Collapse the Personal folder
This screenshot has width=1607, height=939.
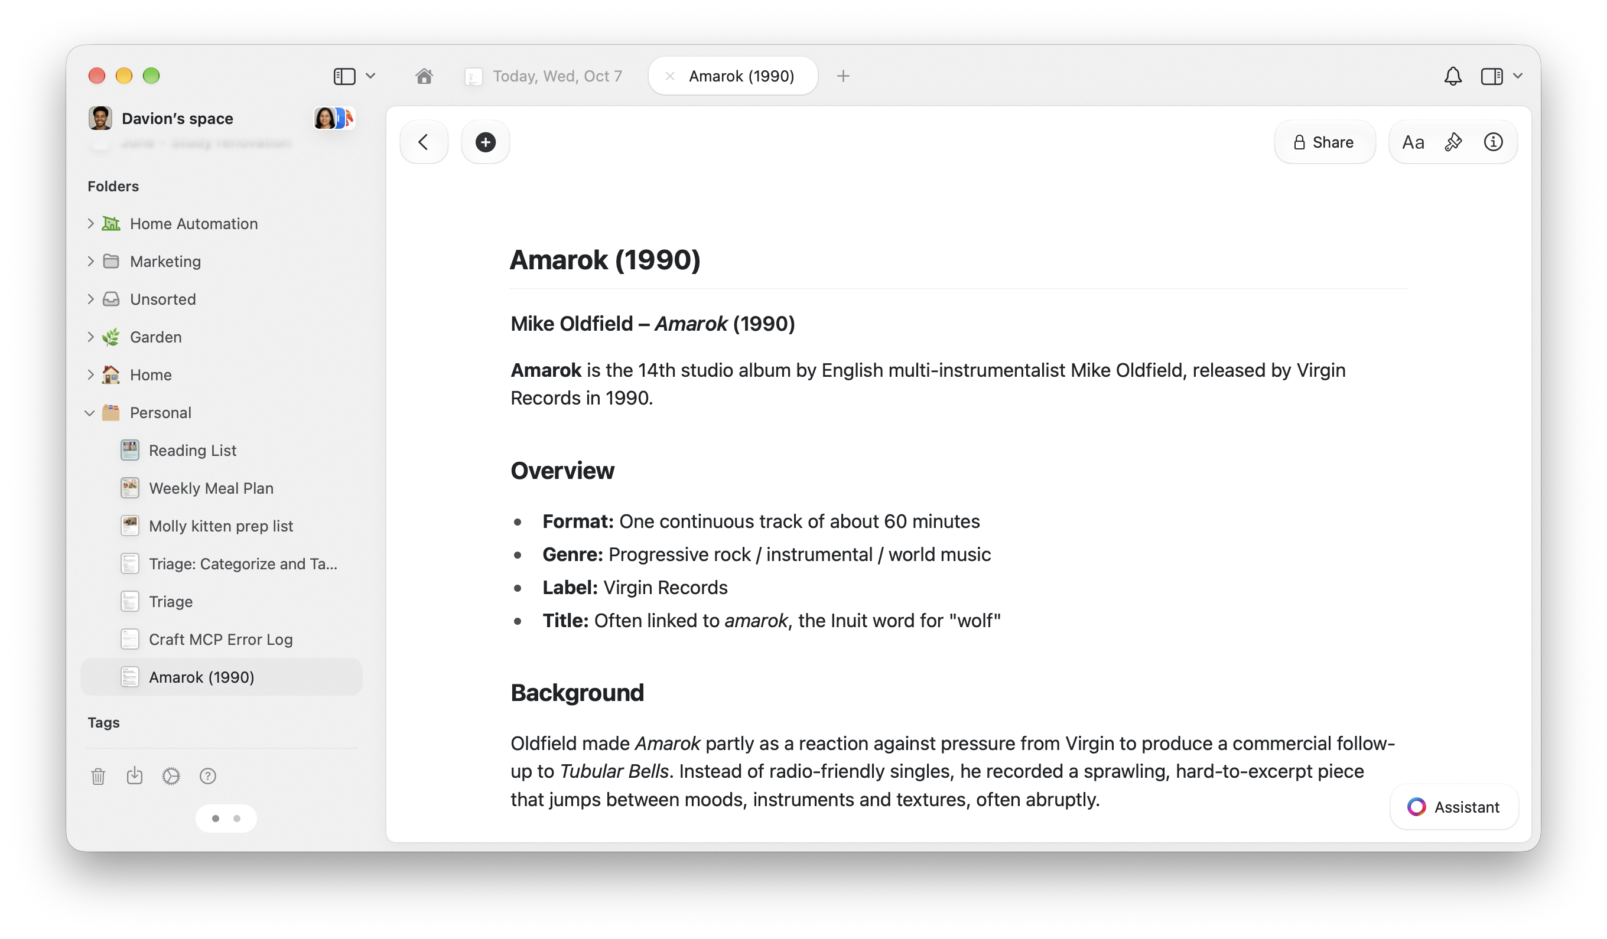90,413
